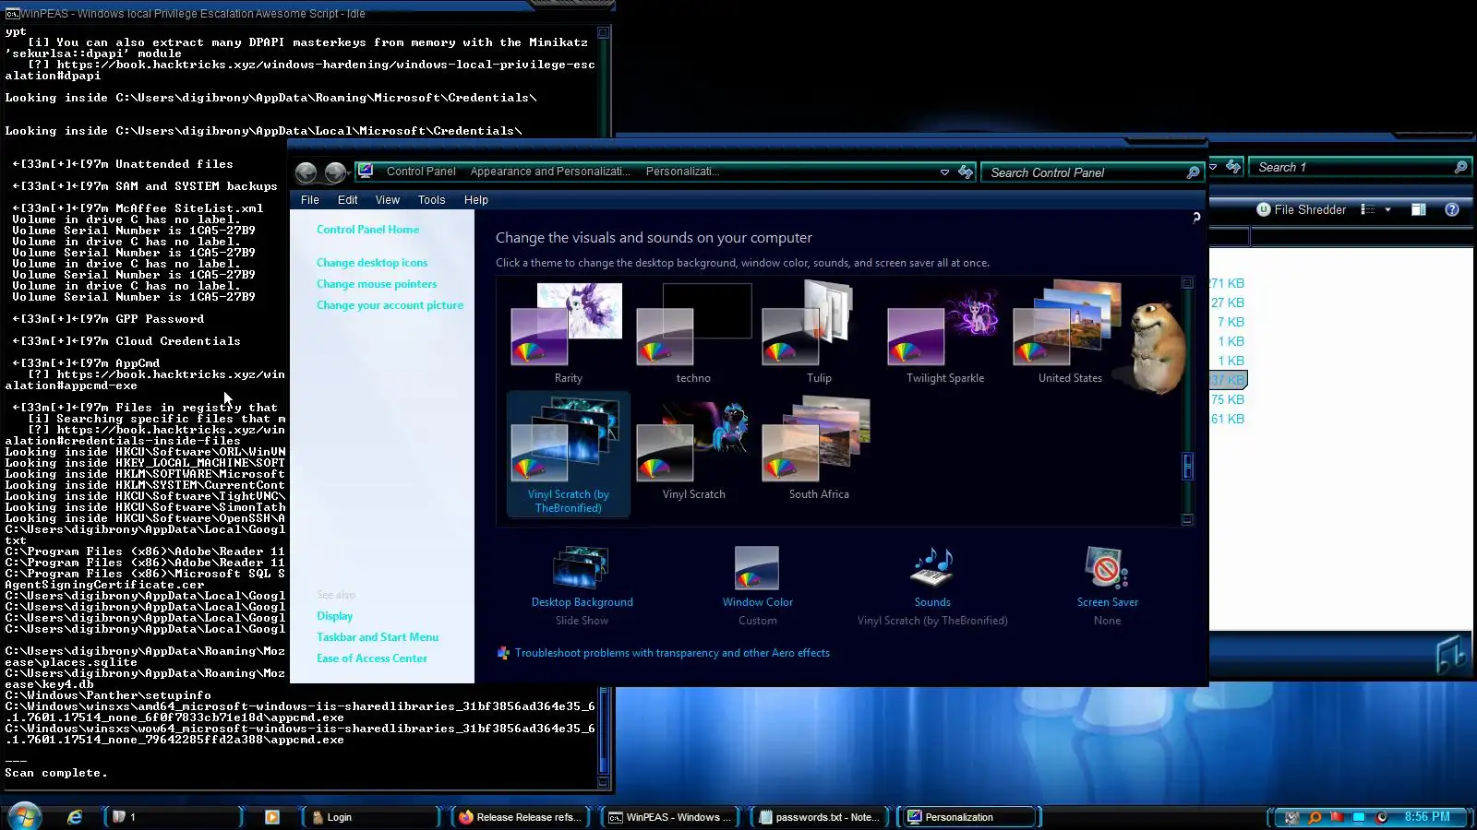The height and width of the screenshot is (830, 1477).
Task: Click Change mouse pointers link
Action: 377,284
